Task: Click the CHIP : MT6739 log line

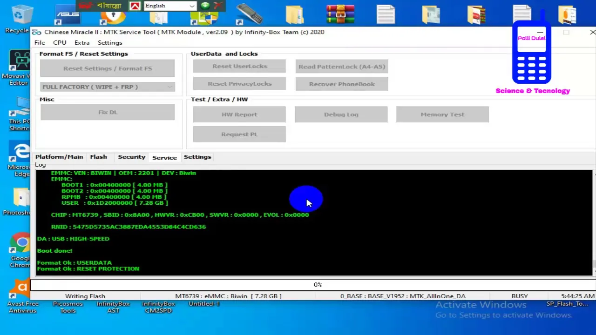Action: 180,215
